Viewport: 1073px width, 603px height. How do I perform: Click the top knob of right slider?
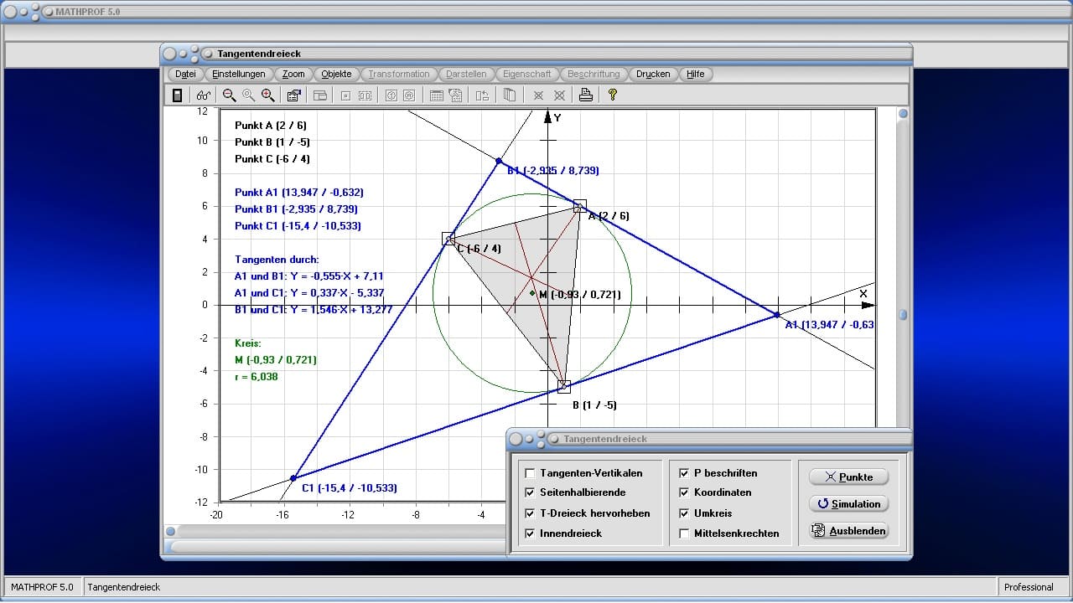tap(903, 114)
